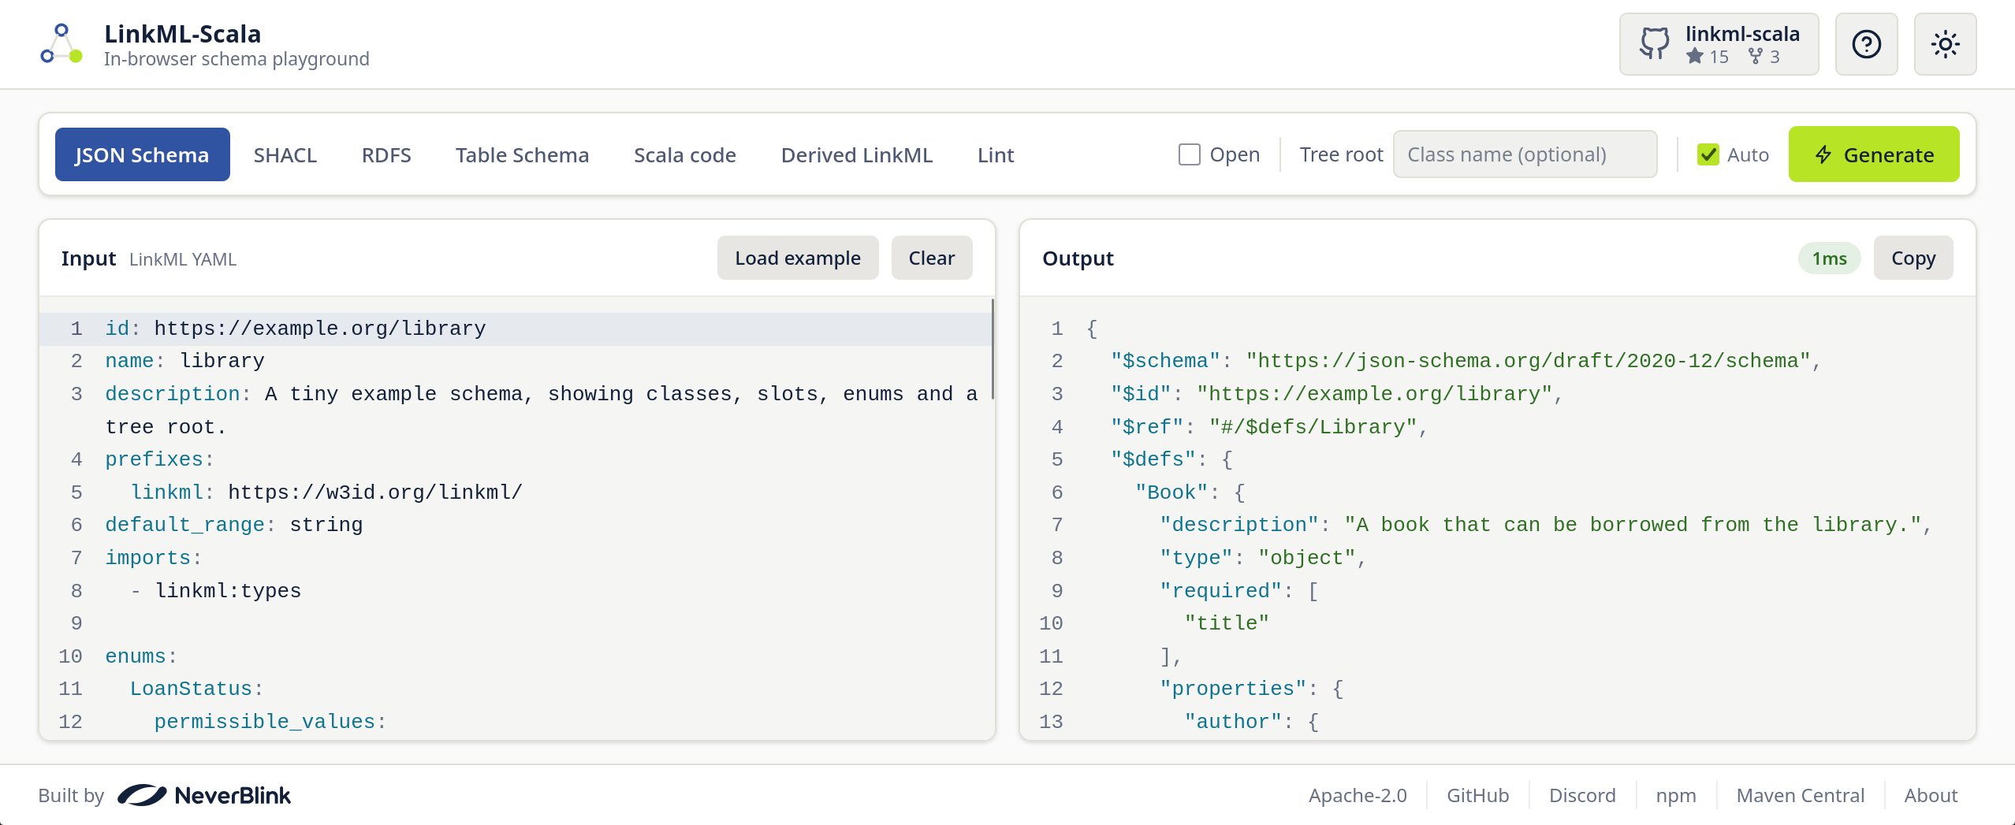Viewport: 2015px width, 825px height.
Task: Click the input editor scrollbar
Action: coord(992,349)
